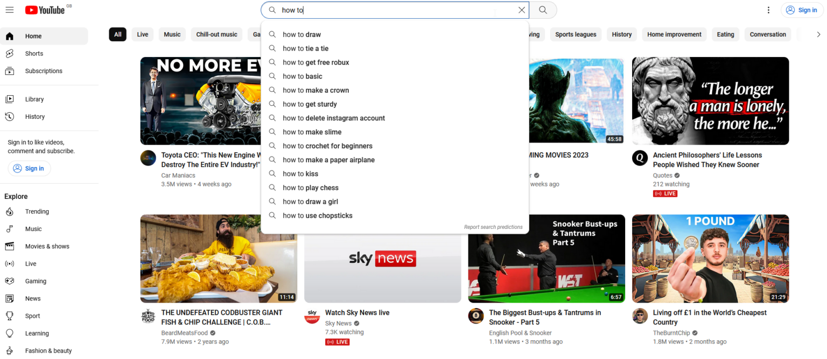Select Trending under Explore

click(37, 211)
